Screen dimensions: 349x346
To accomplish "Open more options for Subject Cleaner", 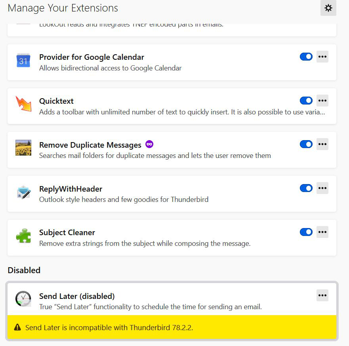I will tap(322, 232).
